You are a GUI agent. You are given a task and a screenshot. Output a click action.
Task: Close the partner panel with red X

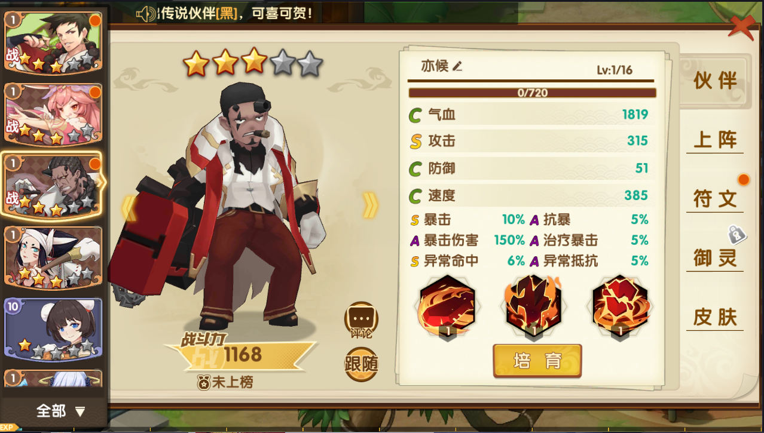click(742, 28)
